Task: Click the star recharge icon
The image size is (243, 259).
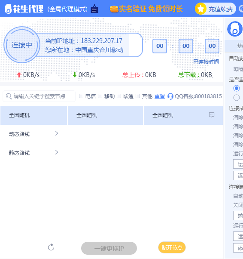Action: coord(200,9)
